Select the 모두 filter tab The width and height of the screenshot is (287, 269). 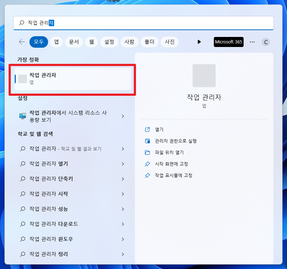point(39,42)
